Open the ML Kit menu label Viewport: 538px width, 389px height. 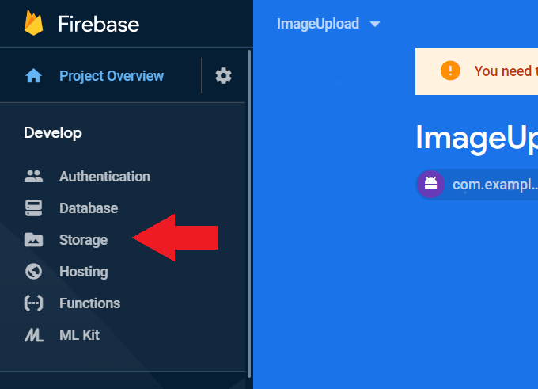click(x=79, y=335)
